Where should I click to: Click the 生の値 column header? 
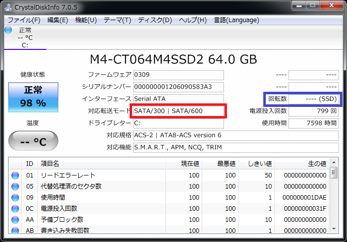pyautogui.click(x=302, y=164)
